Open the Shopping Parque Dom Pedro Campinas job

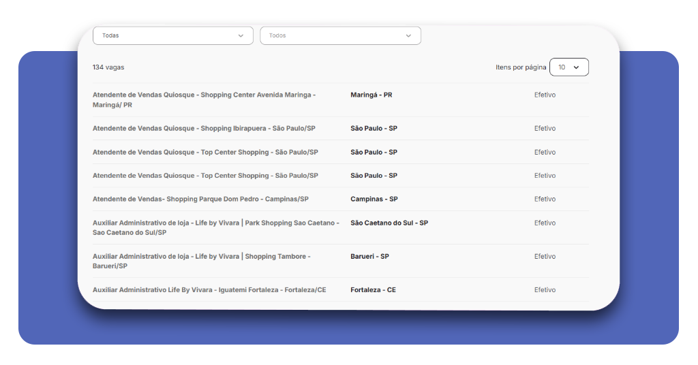coord(200,199)
